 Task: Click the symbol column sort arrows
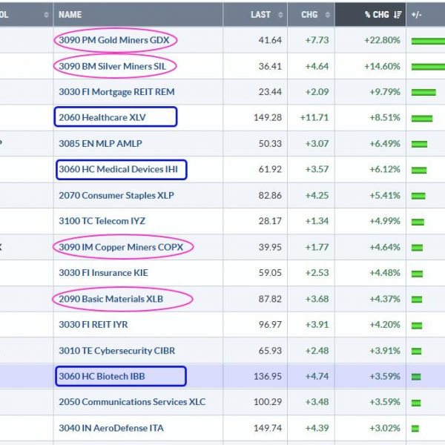(46, 15)
